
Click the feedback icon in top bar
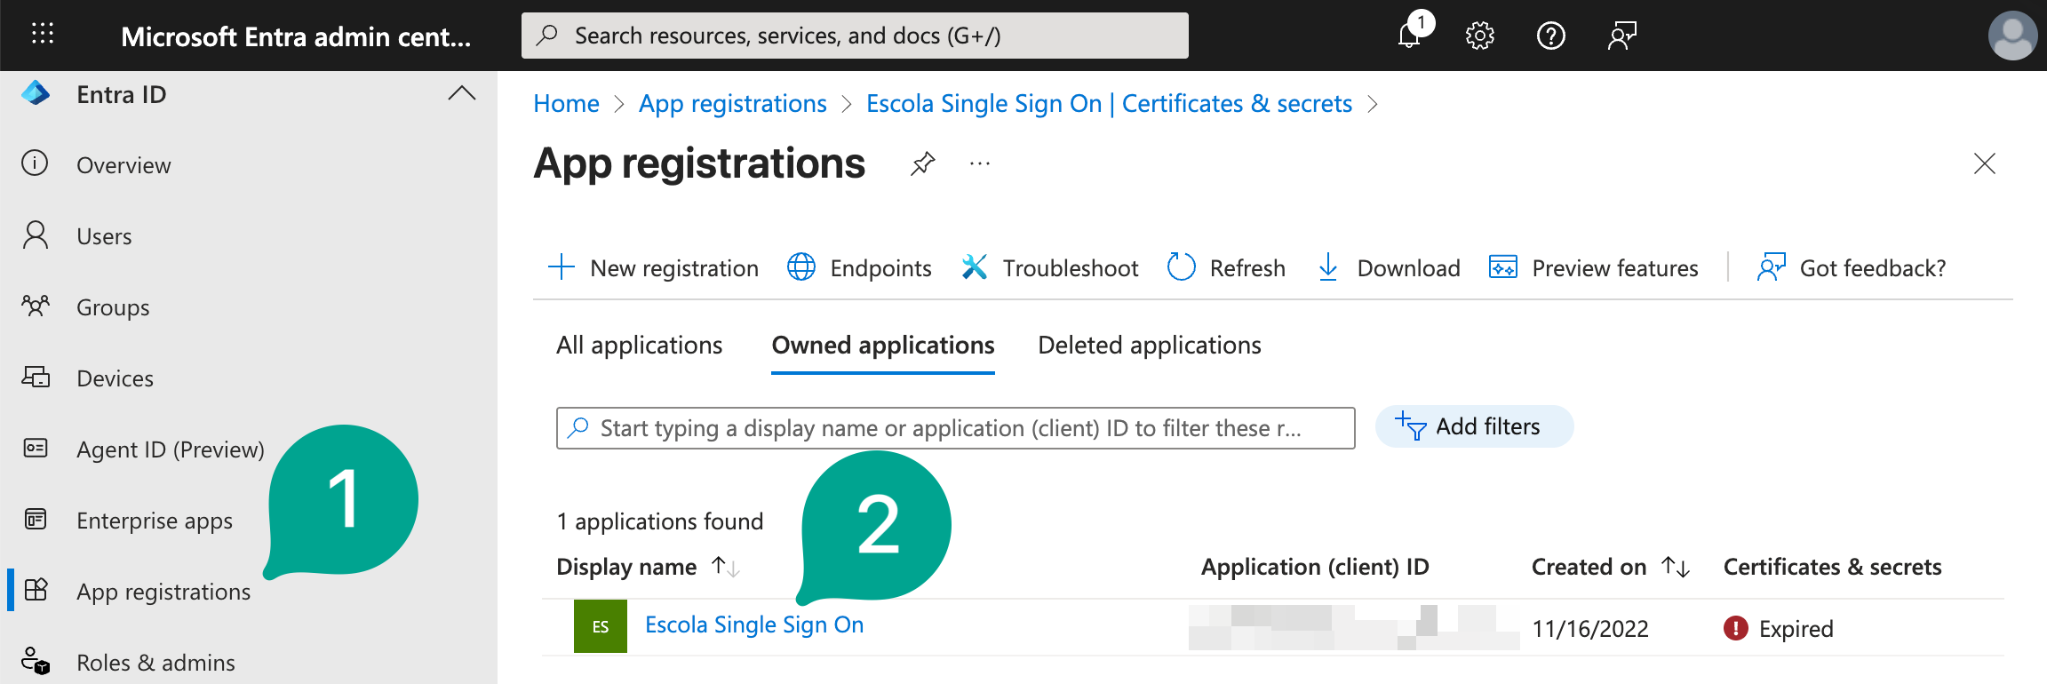1622,36
